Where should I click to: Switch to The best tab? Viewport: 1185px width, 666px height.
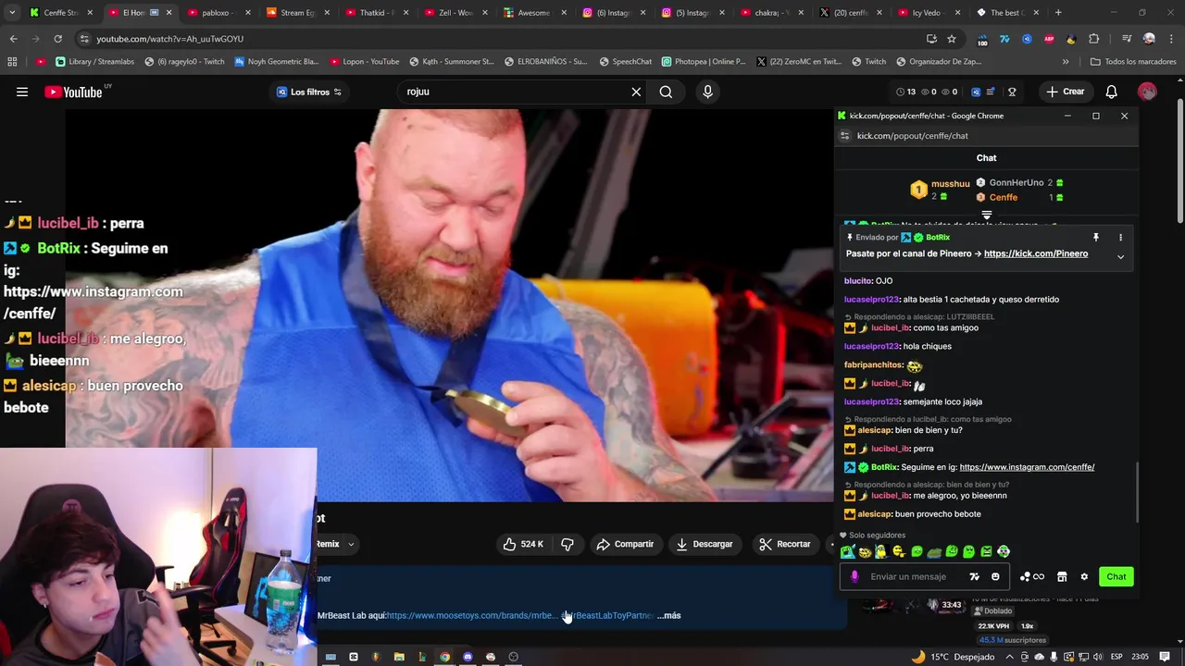point(1007,13)
